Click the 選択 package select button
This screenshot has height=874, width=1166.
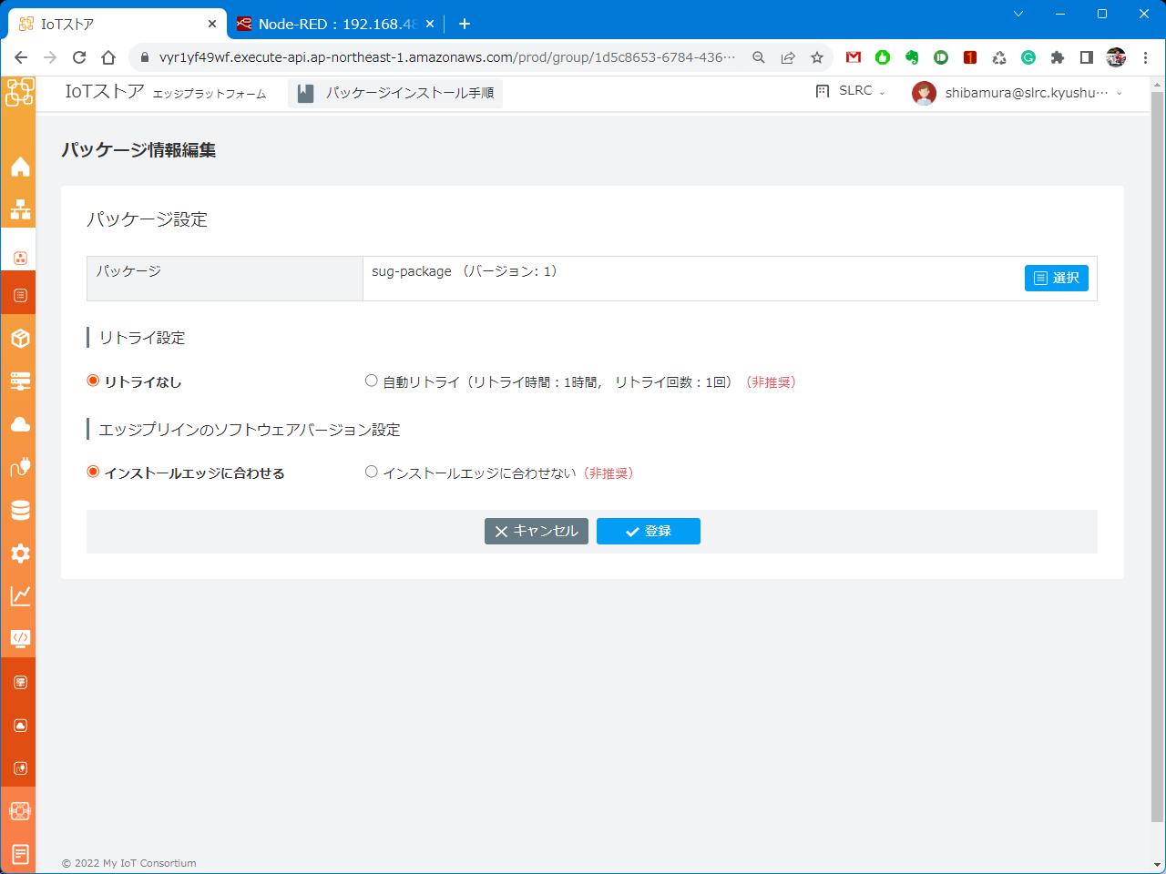(x=1057, y=278)
